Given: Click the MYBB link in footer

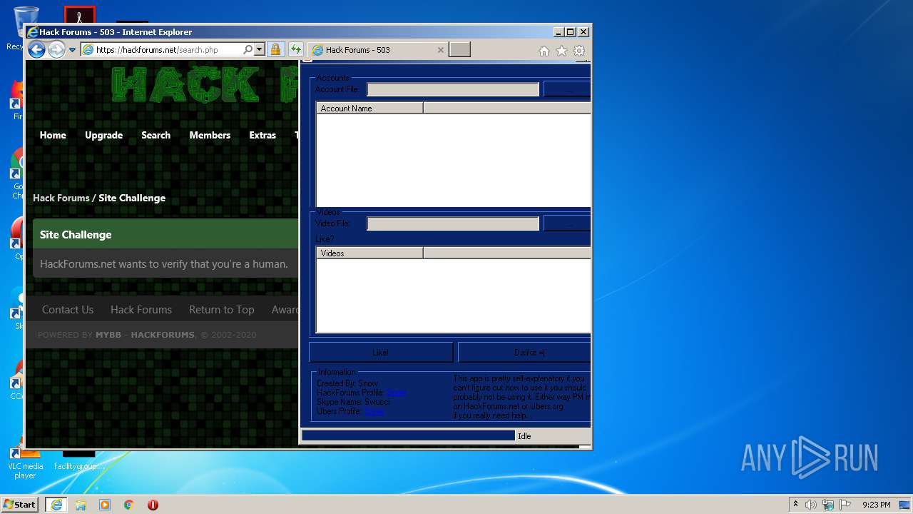Looking at the screenshot, I should (108, 335).
